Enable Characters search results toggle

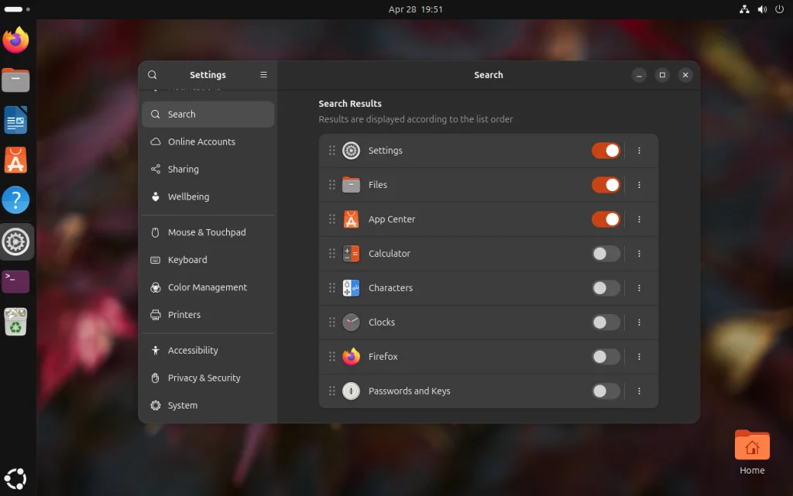click(x=606, y=288)
